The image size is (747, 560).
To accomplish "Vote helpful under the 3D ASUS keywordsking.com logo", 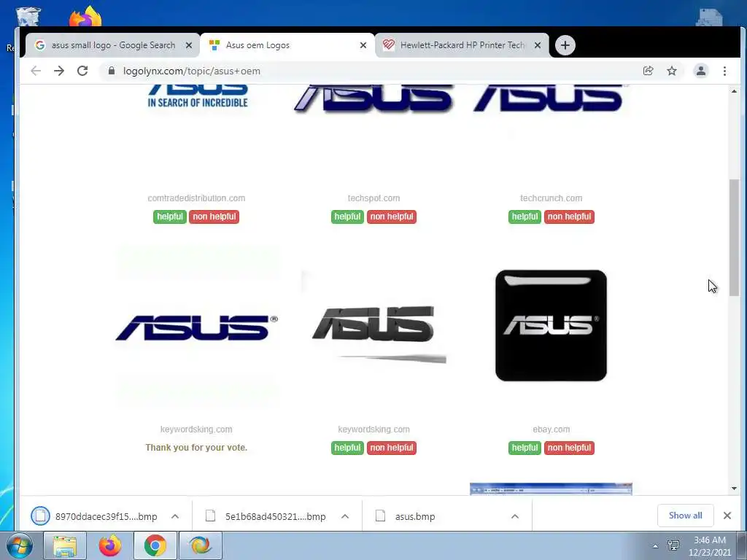I will 347,448.
